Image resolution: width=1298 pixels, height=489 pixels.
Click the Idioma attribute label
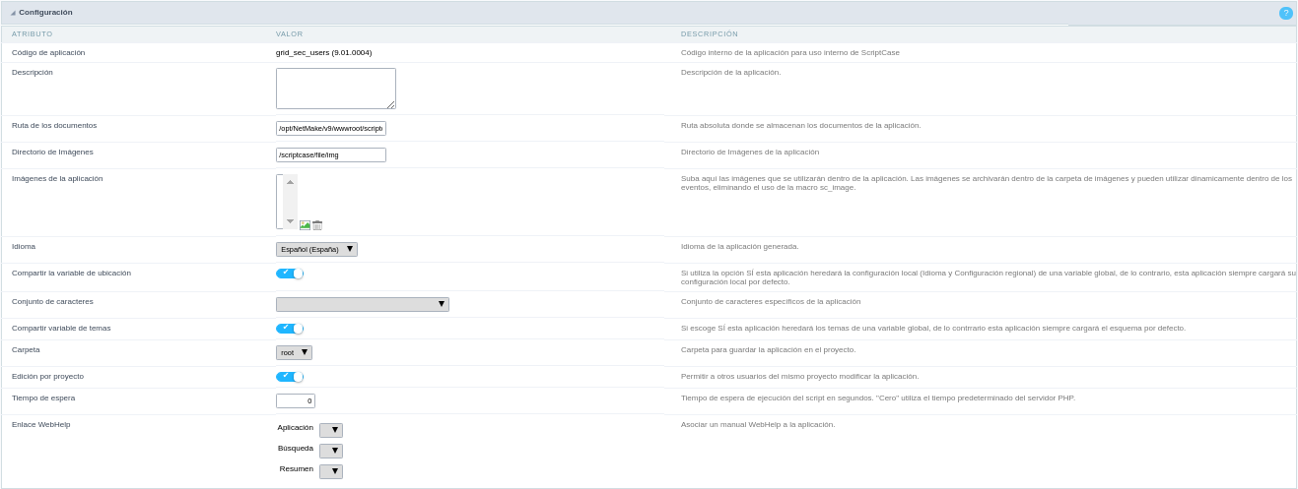tap(24, 247)
